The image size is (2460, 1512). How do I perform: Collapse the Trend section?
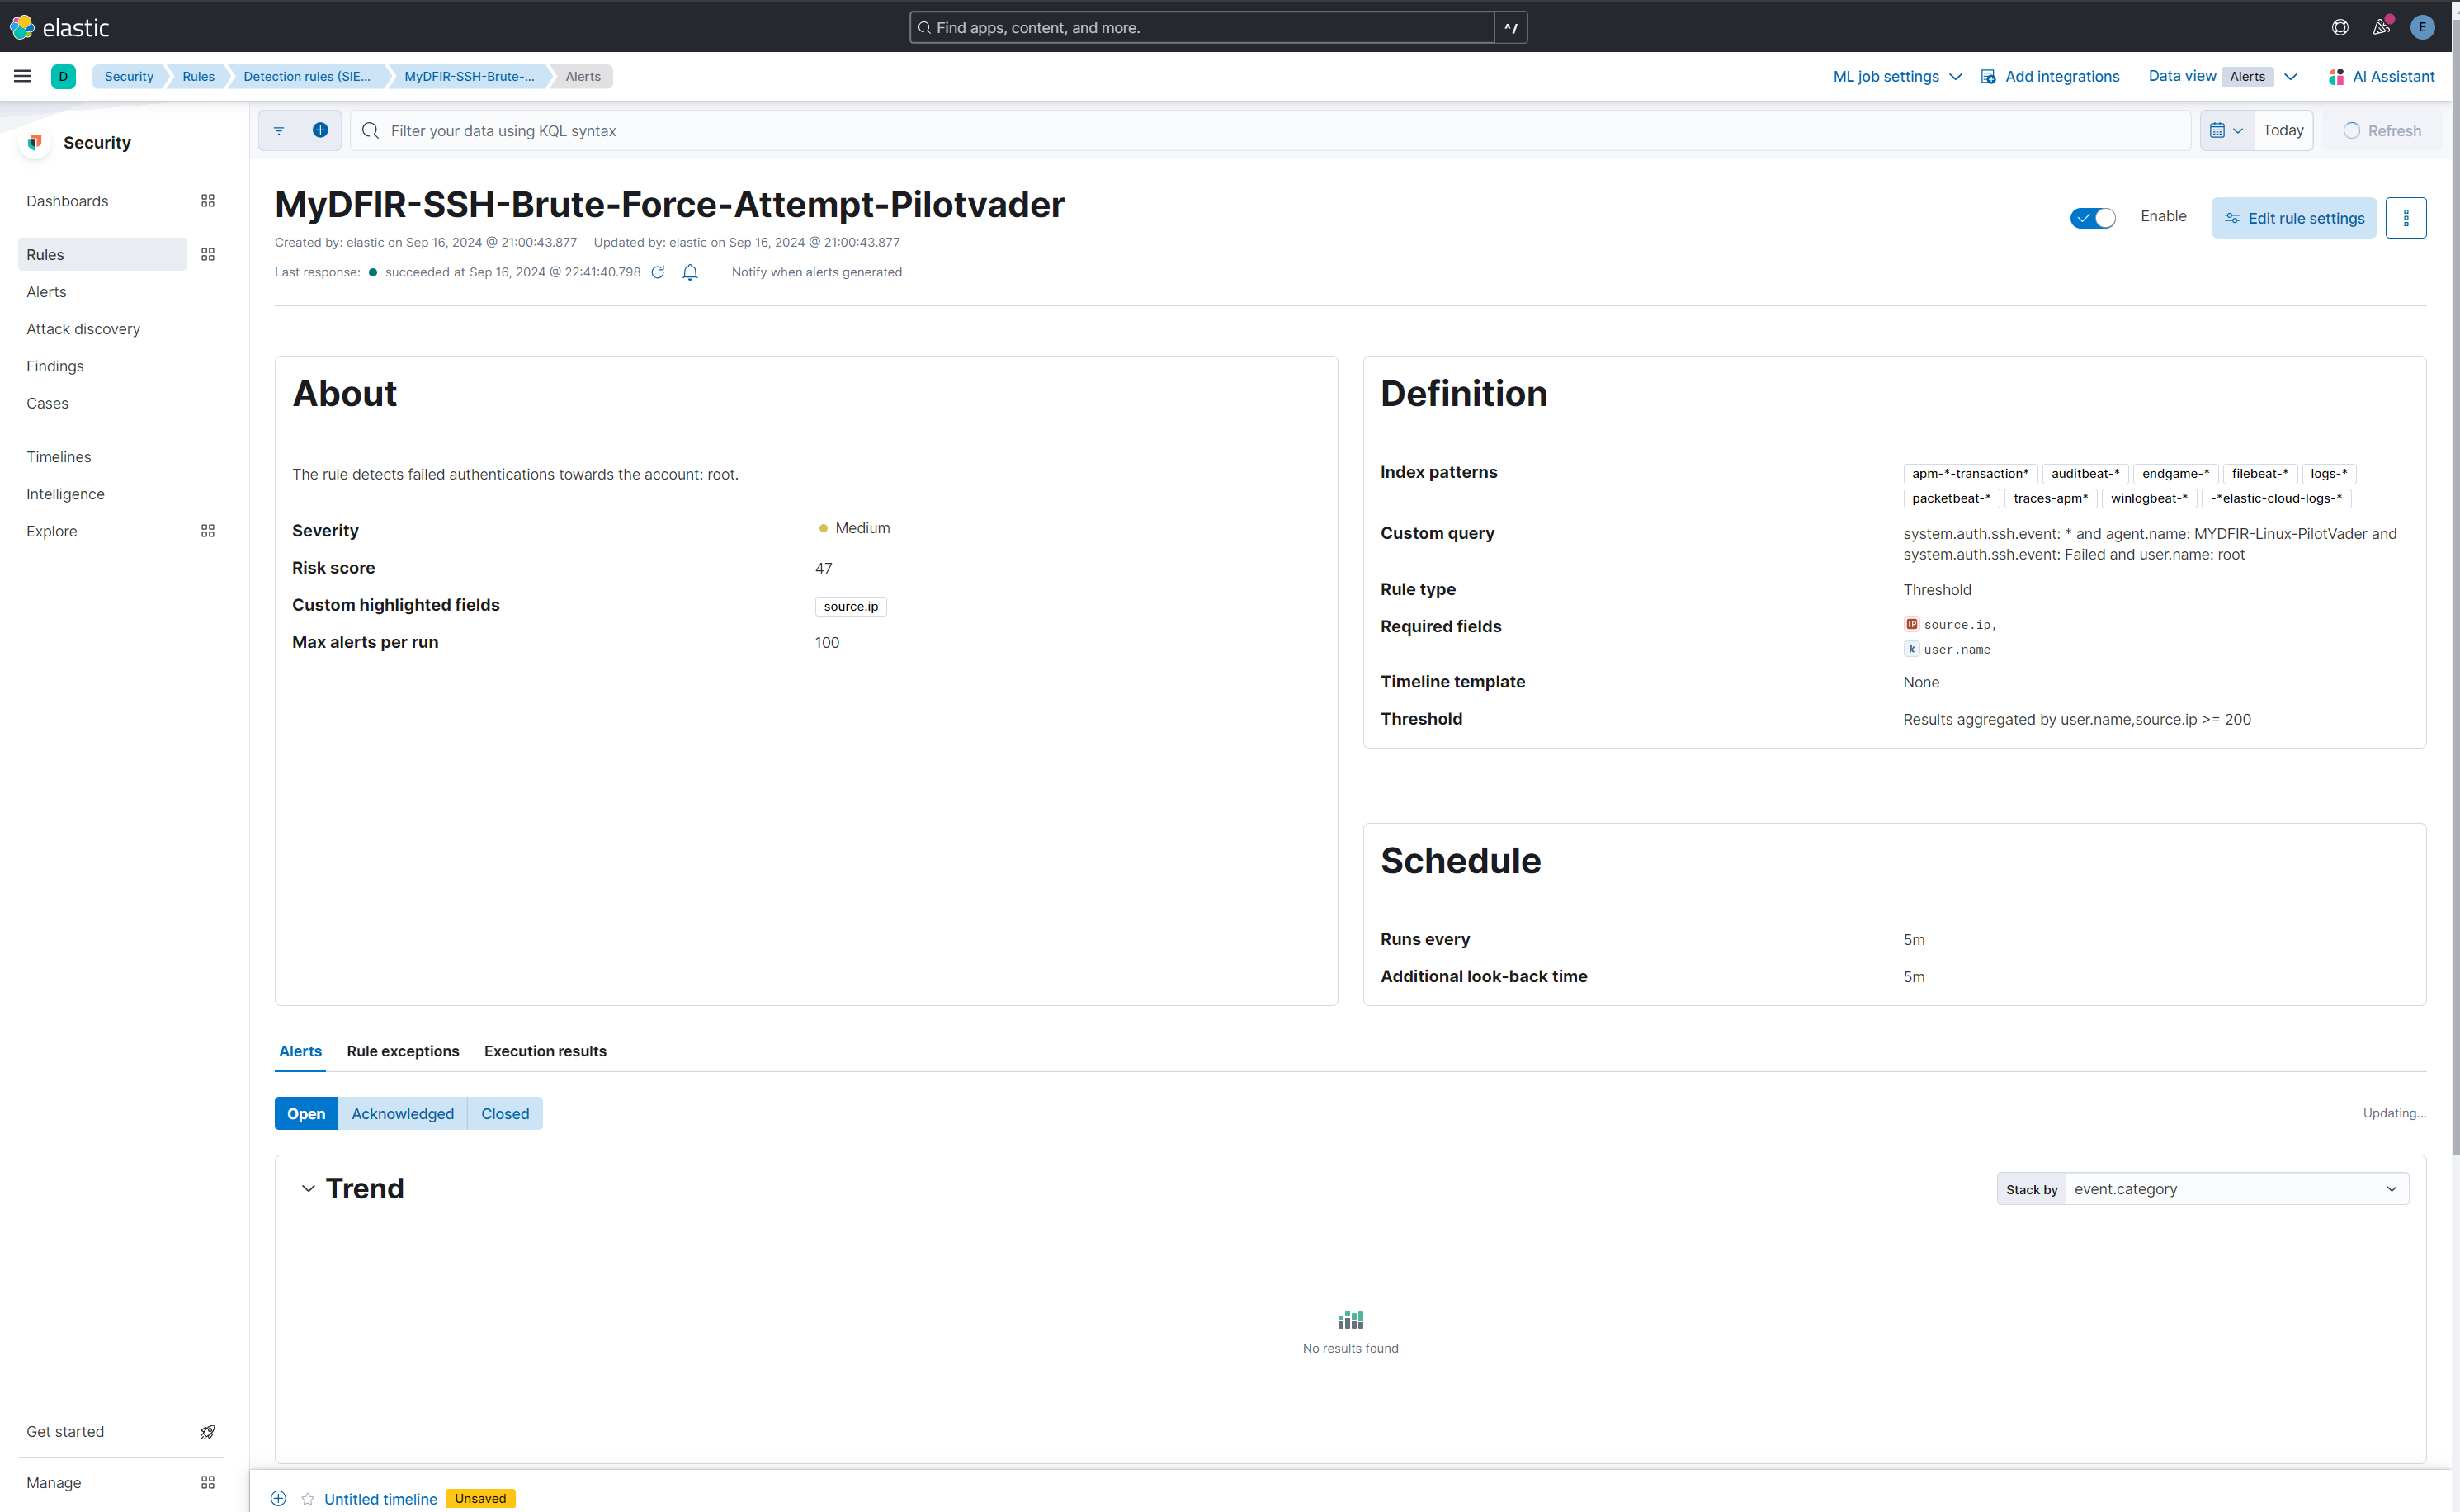click(308, 1188)
